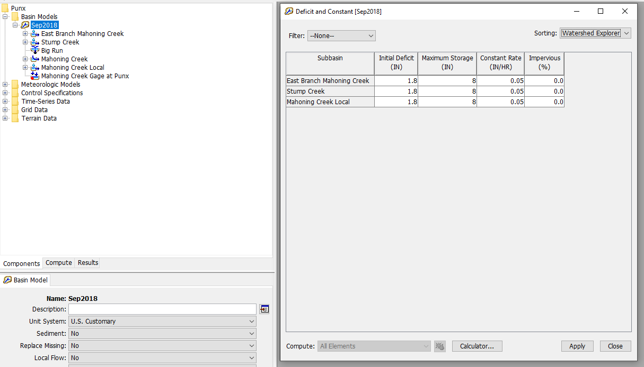Screen dimensions: 644x367
Task: Select the Sep2018 basin model wrench icon
Action: pyautogui.click(x=25, y=25)
